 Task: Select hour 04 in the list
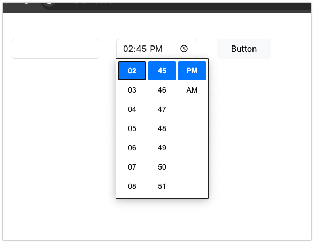[x=132, y=109]
